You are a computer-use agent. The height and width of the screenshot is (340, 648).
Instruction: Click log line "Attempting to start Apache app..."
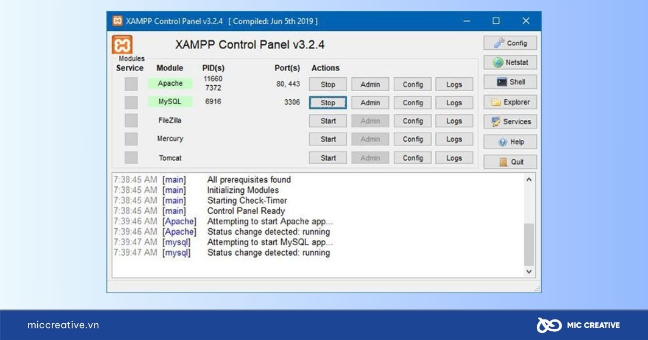click(270, 221)
